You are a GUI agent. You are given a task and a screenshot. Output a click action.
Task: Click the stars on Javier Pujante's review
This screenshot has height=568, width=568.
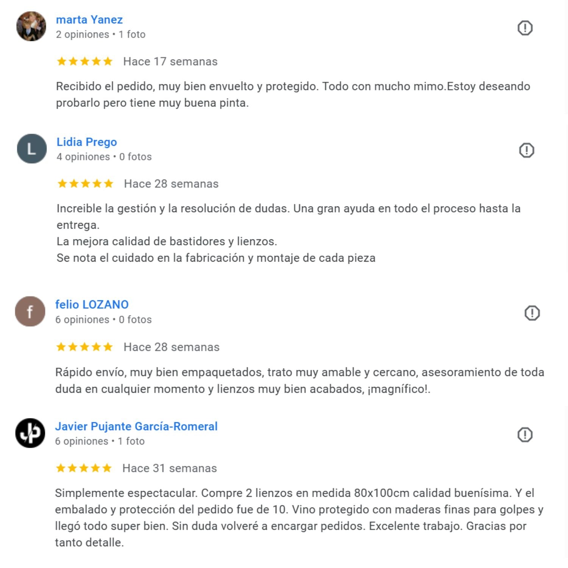click(x=84, y=468)
